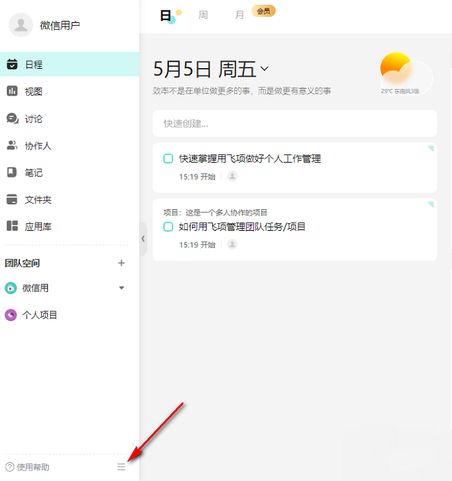Expand the 5月5日 周五 date dropdown
The height and width of the screenshot is (481, 452).
coord(264,69)
